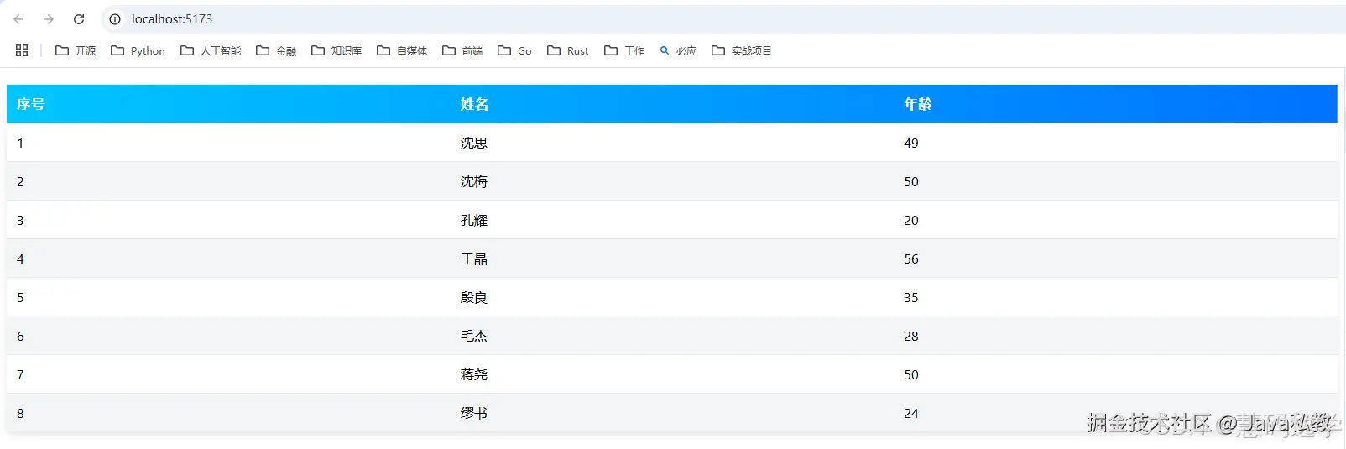Screen dimensions: 1346x449
Task: Open the apps grid icon in bookmarks bar
Action: click(x=22, y=50)
